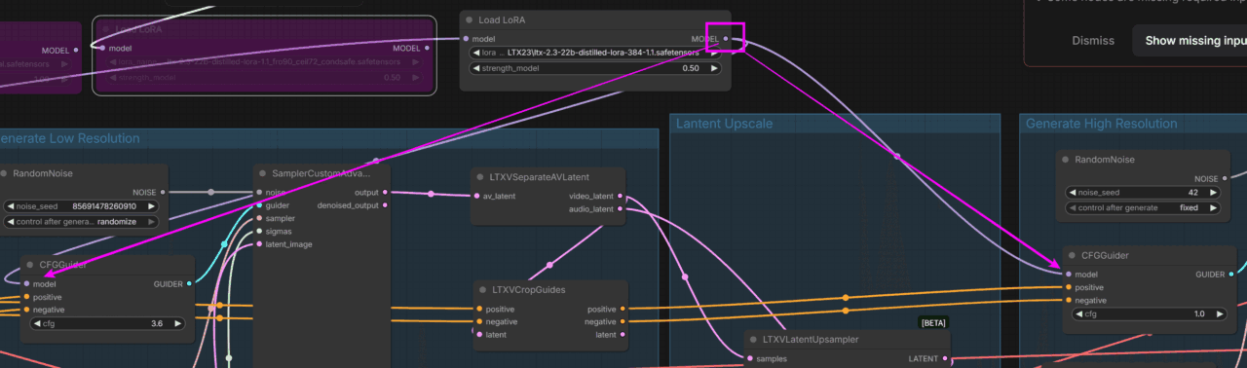Click the cfg 1.0 value field
This screenshot has height=368, width=1247.
(x=1150, y=314)
